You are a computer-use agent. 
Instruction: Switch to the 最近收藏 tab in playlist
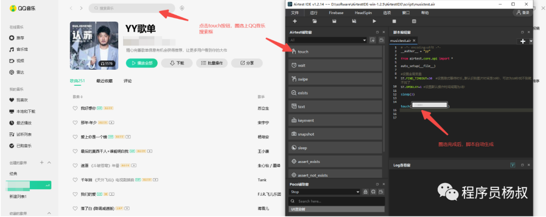point(105,81)
